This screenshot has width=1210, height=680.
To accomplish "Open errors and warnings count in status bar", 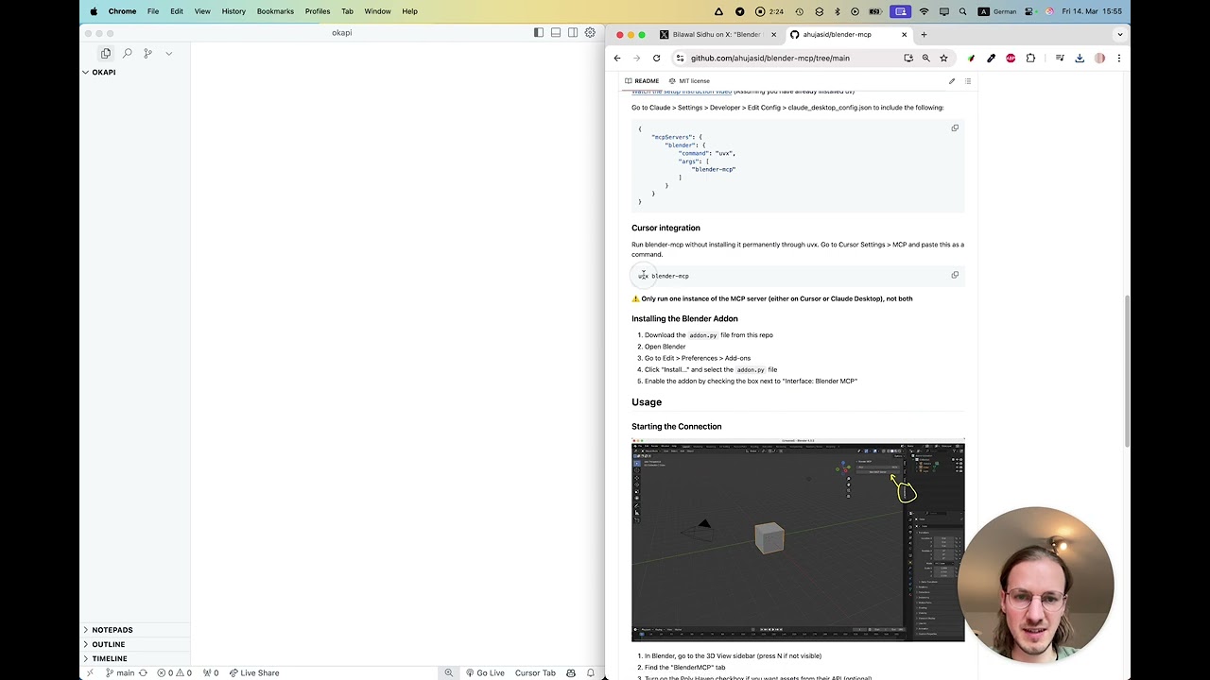I will click(x=174, y=673).
